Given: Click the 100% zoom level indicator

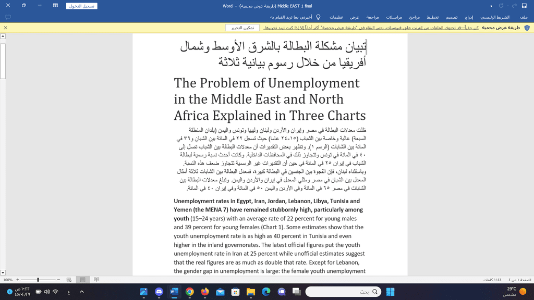Looking at the screenshot, I should (8, 280).
